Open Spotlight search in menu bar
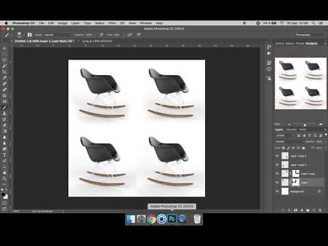Viewport: 328px width, 246px height. click(314, 23)
